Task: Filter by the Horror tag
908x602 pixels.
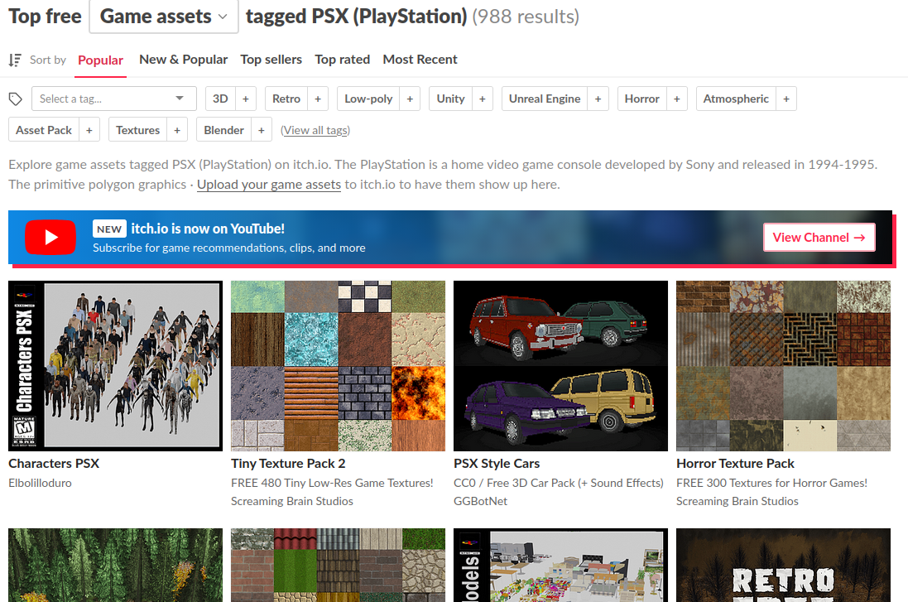Action: tap(642, 99)
